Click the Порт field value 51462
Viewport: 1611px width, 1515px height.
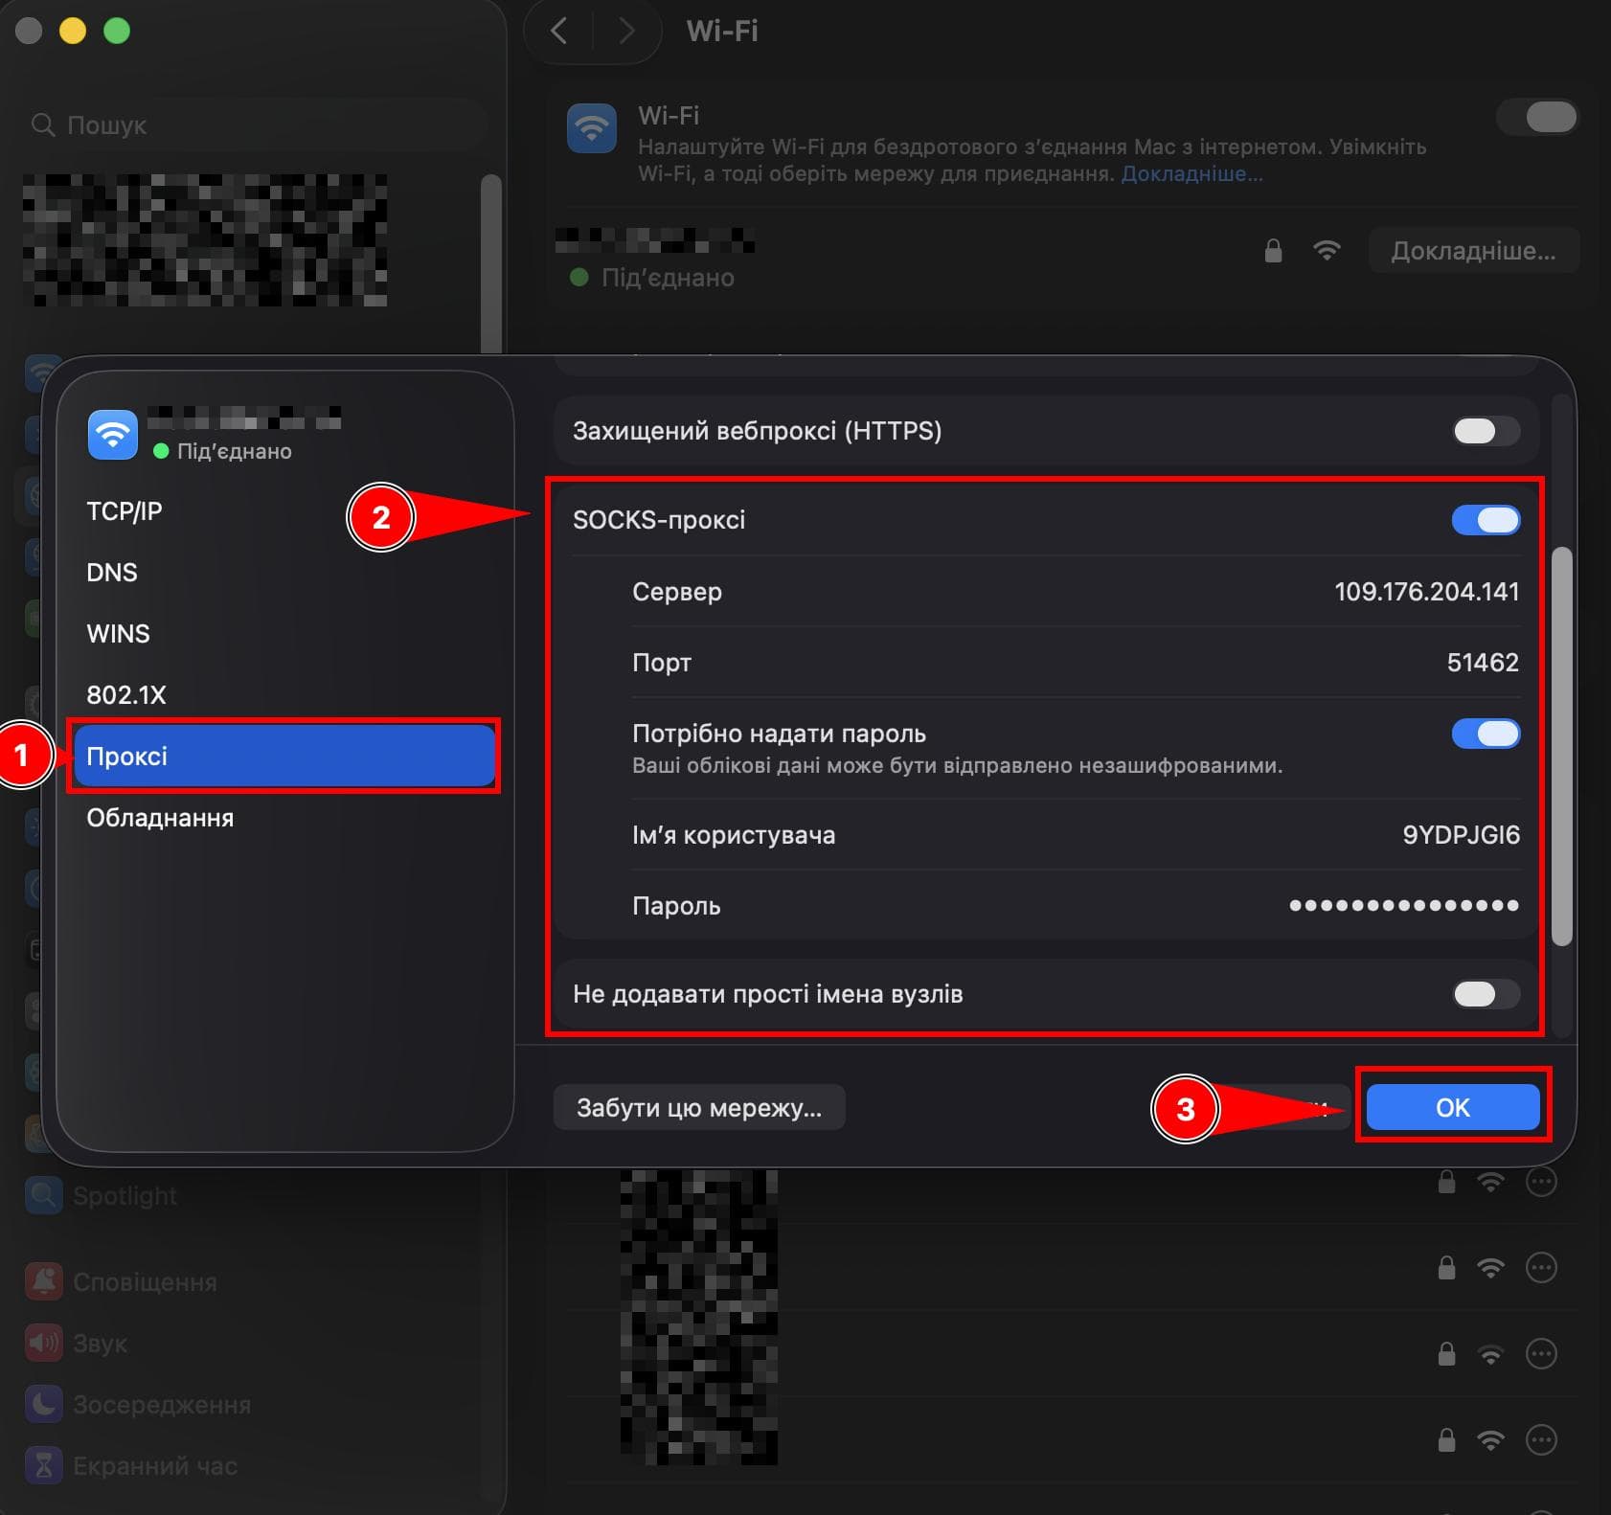[1483, 662]
